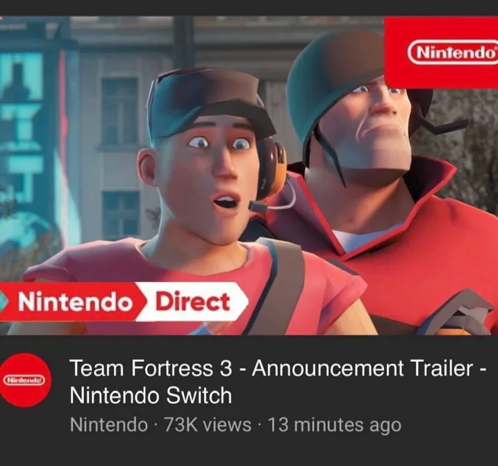Click the white Direct label on banner
Viewport: 498px width, 466px height.
point(192,301)
